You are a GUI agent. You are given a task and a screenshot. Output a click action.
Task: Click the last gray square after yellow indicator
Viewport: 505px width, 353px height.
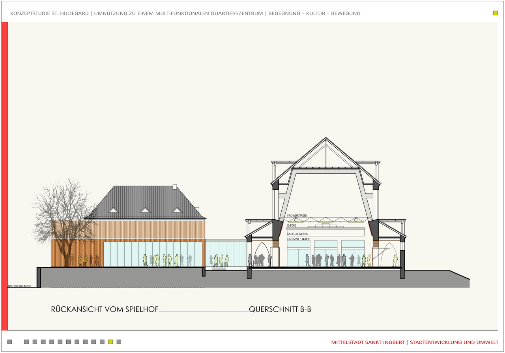pyautogui.click(x=119, y=342)
